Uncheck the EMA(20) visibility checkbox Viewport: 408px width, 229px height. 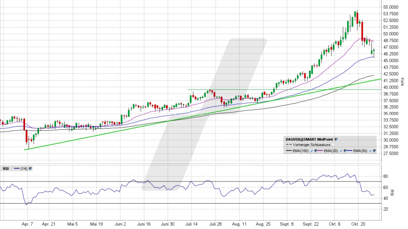pos(340,151)
